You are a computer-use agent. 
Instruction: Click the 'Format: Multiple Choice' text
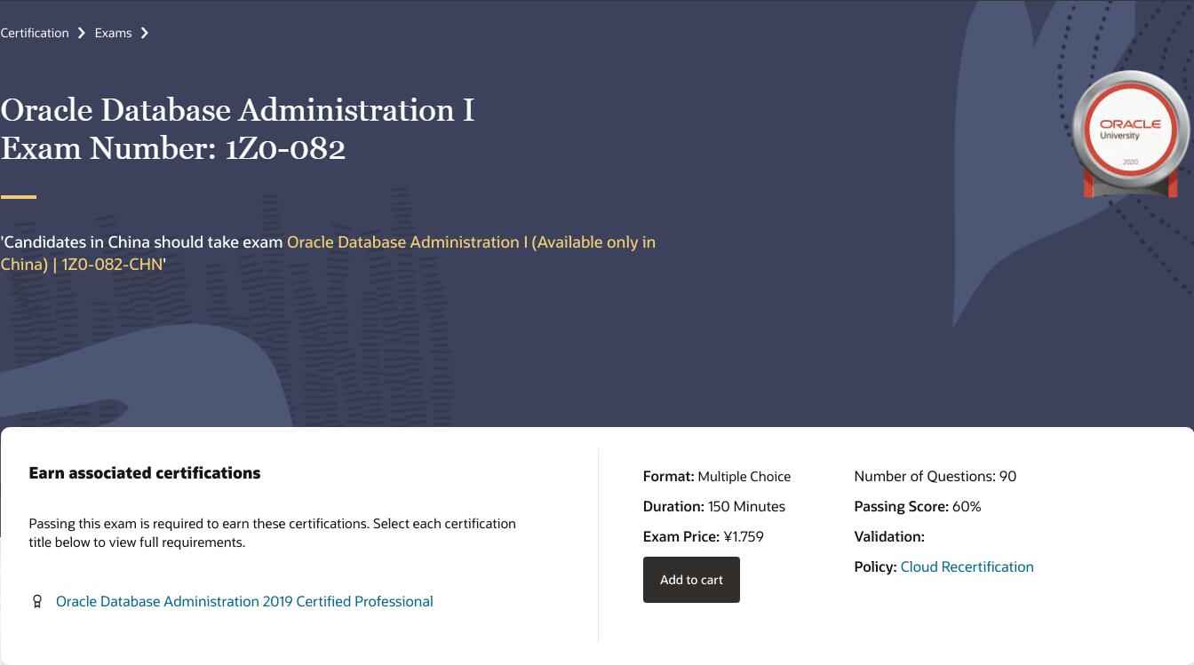tap(717, 477)
